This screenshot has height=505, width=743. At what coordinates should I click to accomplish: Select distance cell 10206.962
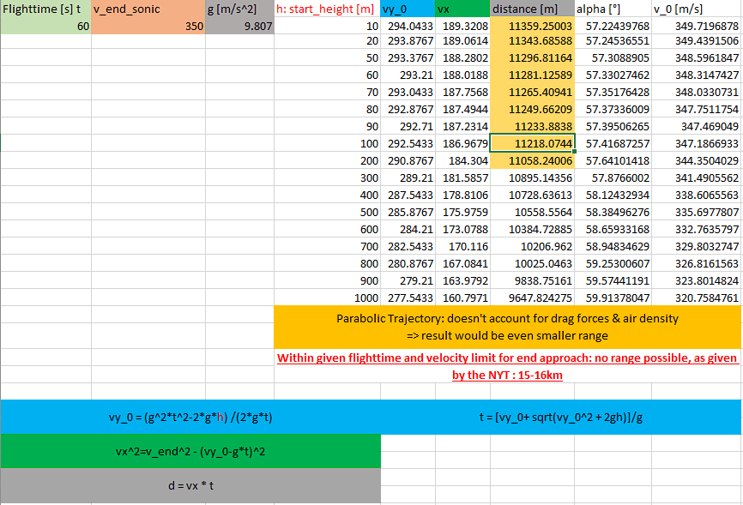(x=533, y=246)
